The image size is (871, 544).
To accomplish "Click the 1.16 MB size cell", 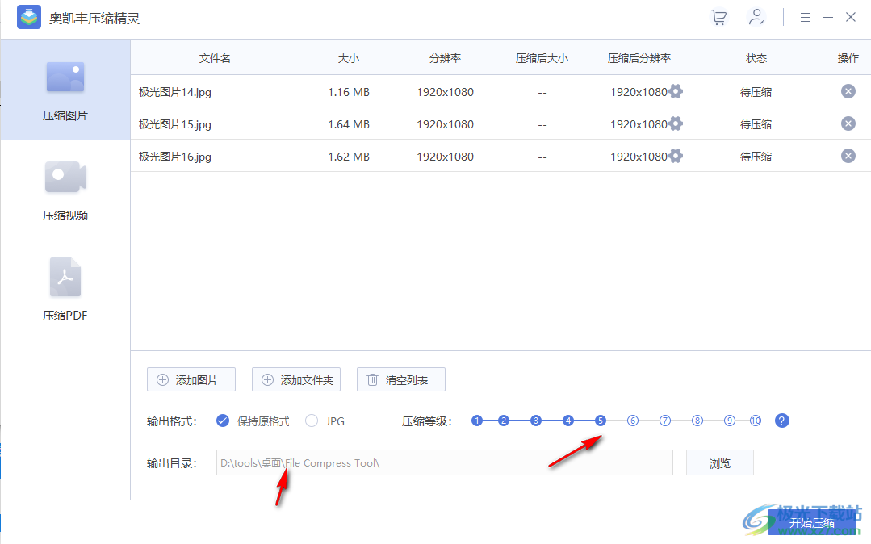I will click(348, 92).
